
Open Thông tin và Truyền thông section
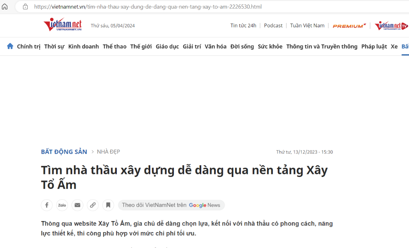[x=322, y=46]
